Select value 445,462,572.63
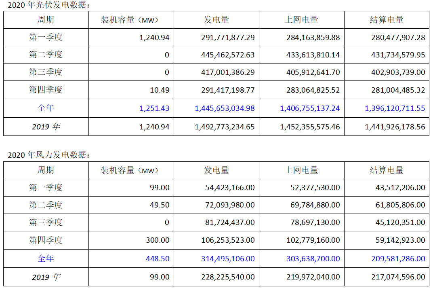The height and width of the screenshot is (290, 433). 228,55
